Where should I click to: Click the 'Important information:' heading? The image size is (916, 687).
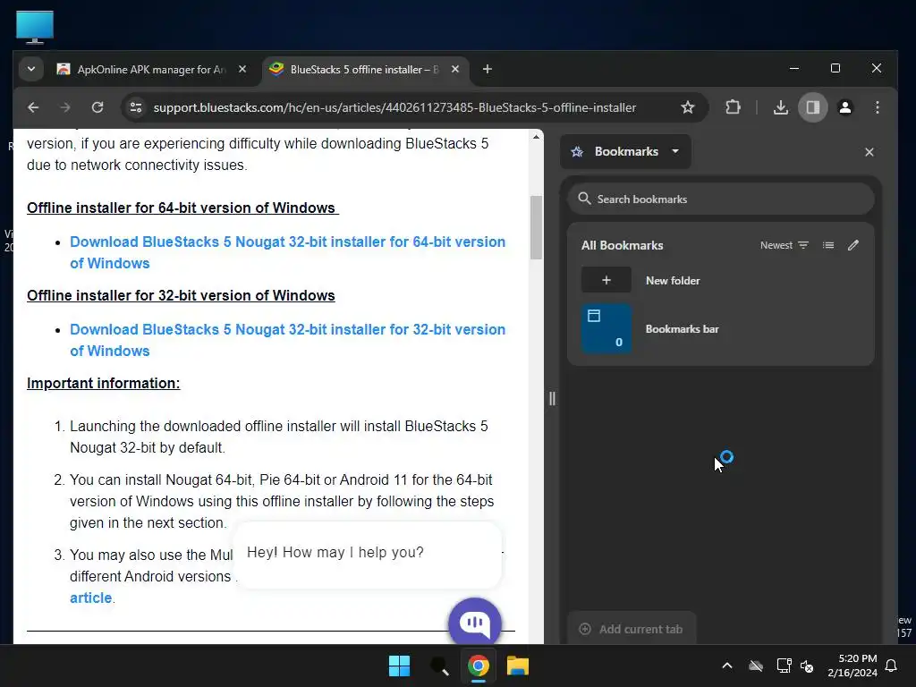pyautogui.click(x=104, y=383)
